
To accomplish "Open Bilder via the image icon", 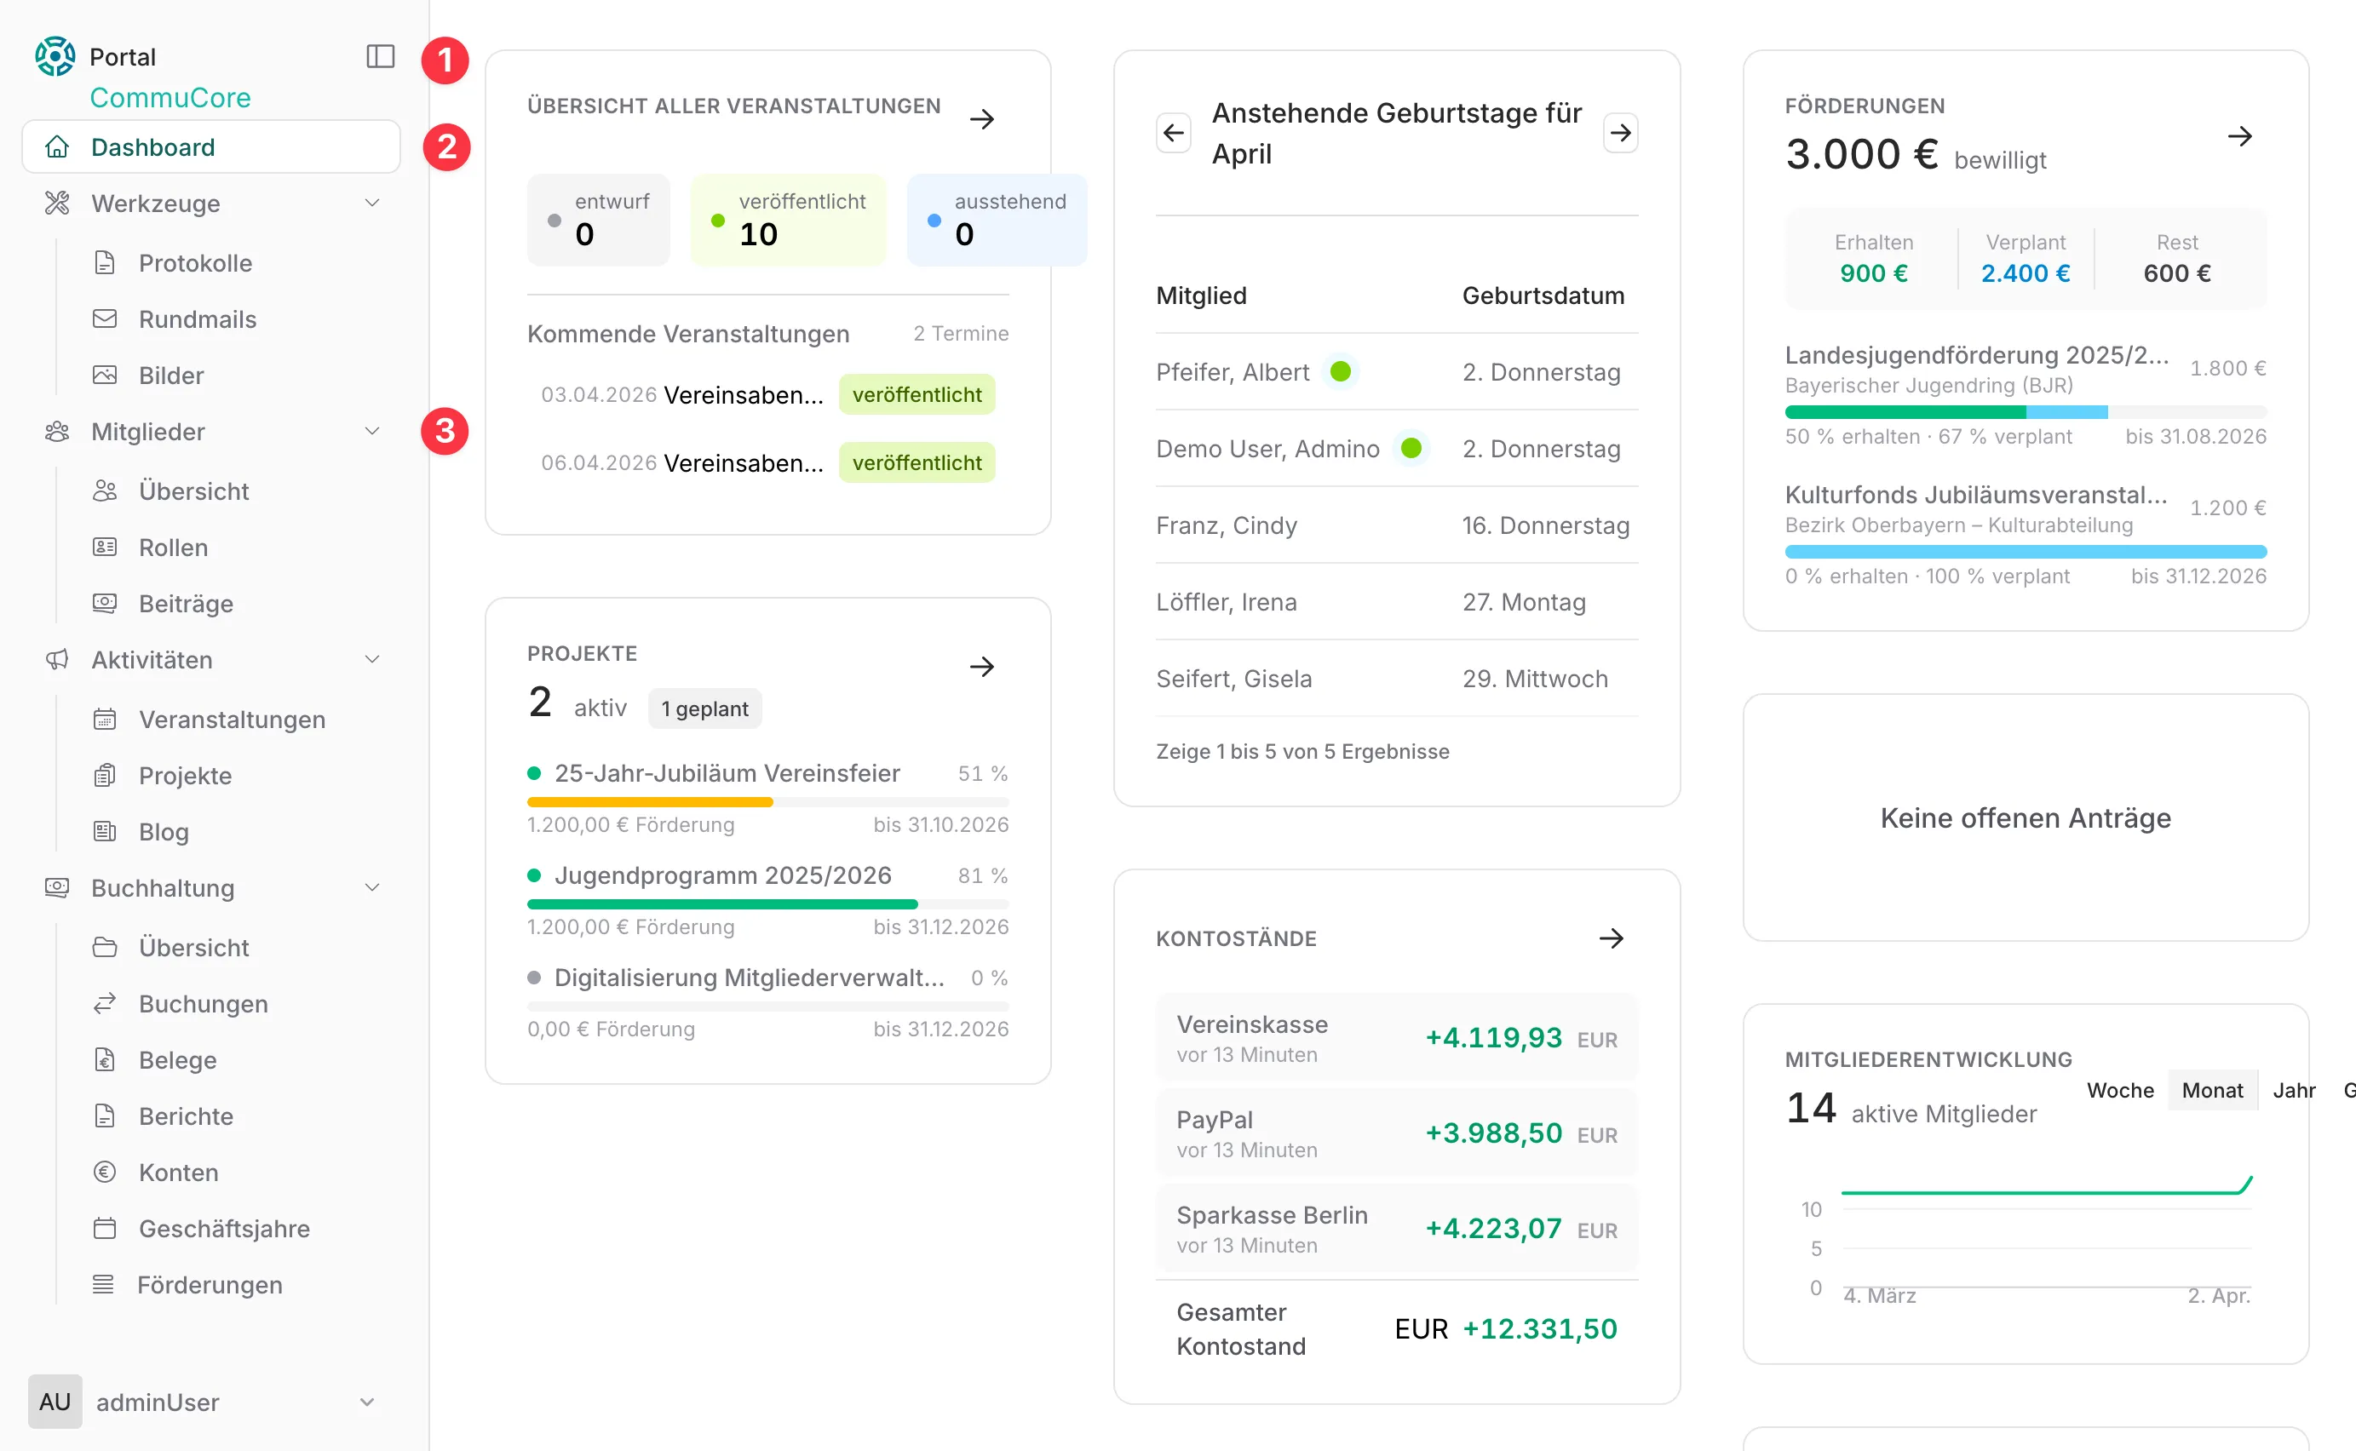I will (106, 376).
